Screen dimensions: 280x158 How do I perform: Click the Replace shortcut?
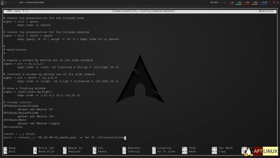click(x=72, y=151)
